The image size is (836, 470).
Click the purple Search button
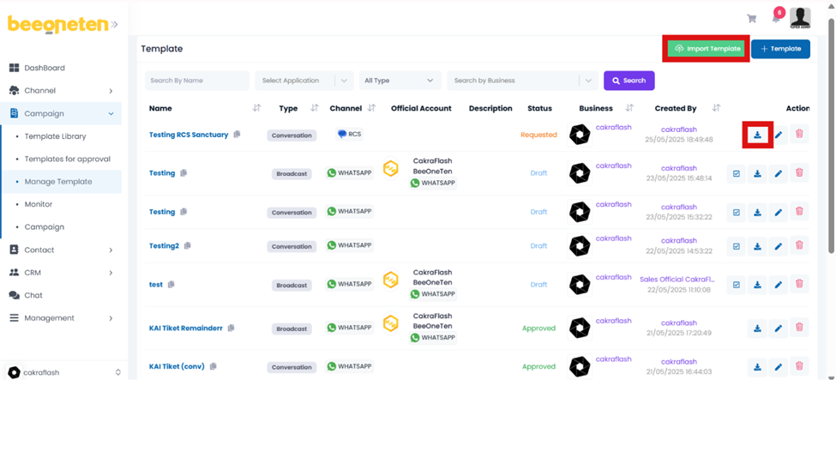pyautogui.click(x=629, y=81)
